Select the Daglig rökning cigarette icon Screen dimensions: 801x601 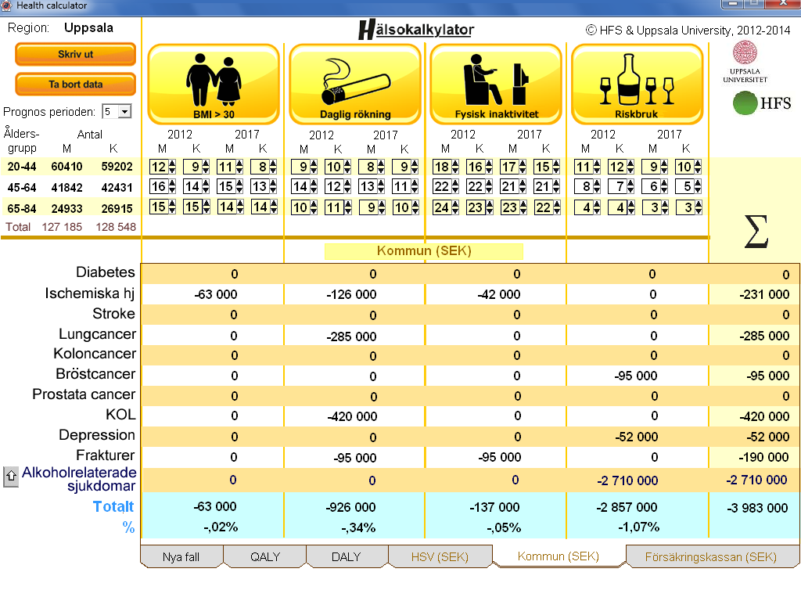tap(355, 85)
